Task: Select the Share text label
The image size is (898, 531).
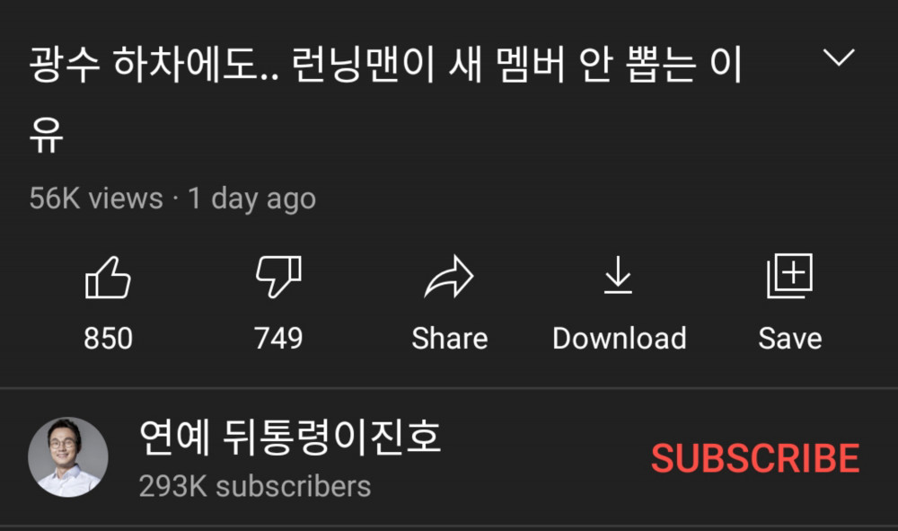Action: pyautogui.click(x=450, y=338)
